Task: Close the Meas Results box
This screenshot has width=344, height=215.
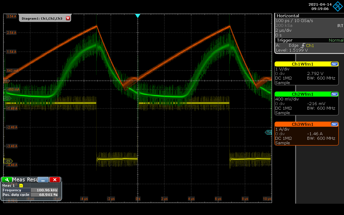Action: tap(55, 180)
